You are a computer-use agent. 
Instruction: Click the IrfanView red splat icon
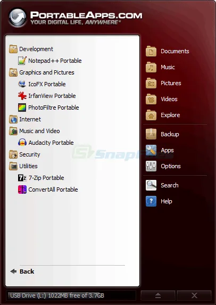pos(22,96)
